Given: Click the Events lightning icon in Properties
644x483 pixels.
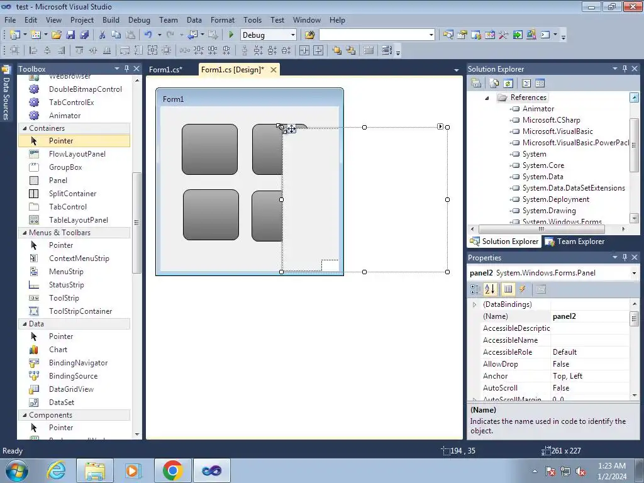Looking at the screenshot, I should click(523, 289).
